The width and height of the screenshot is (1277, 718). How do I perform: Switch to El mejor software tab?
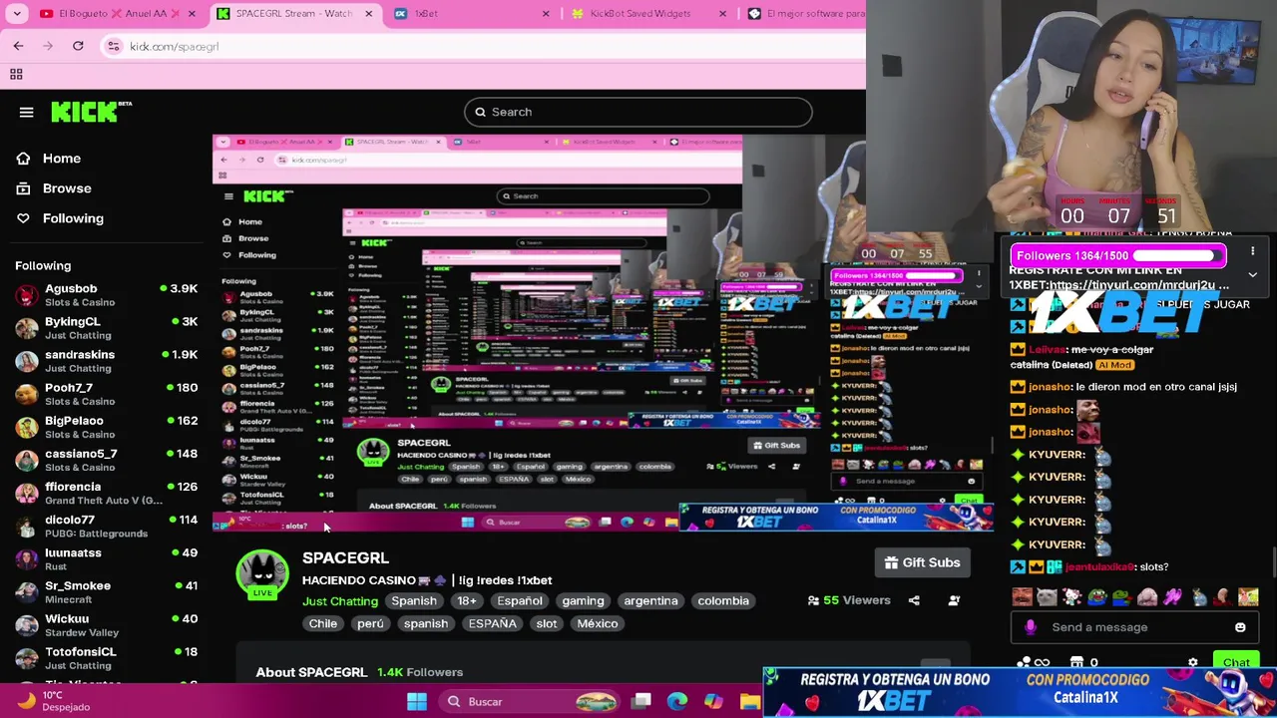click(x=804, y=13)
